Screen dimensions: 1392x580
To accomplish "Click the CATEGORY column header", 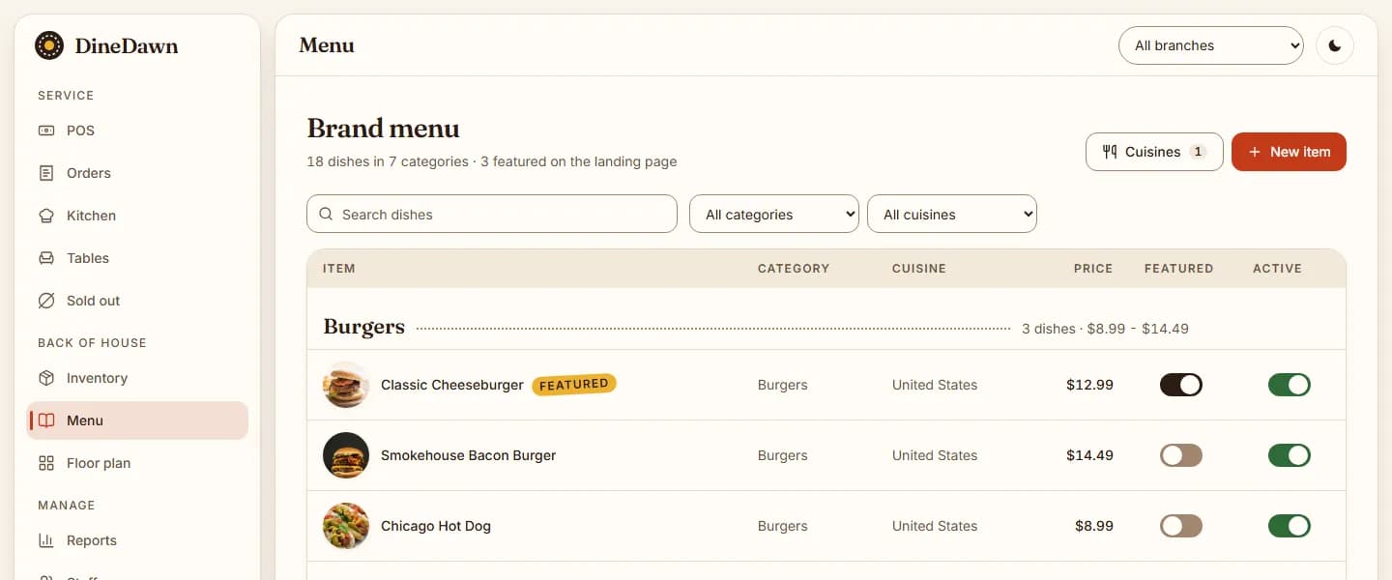I will [794, 269].
